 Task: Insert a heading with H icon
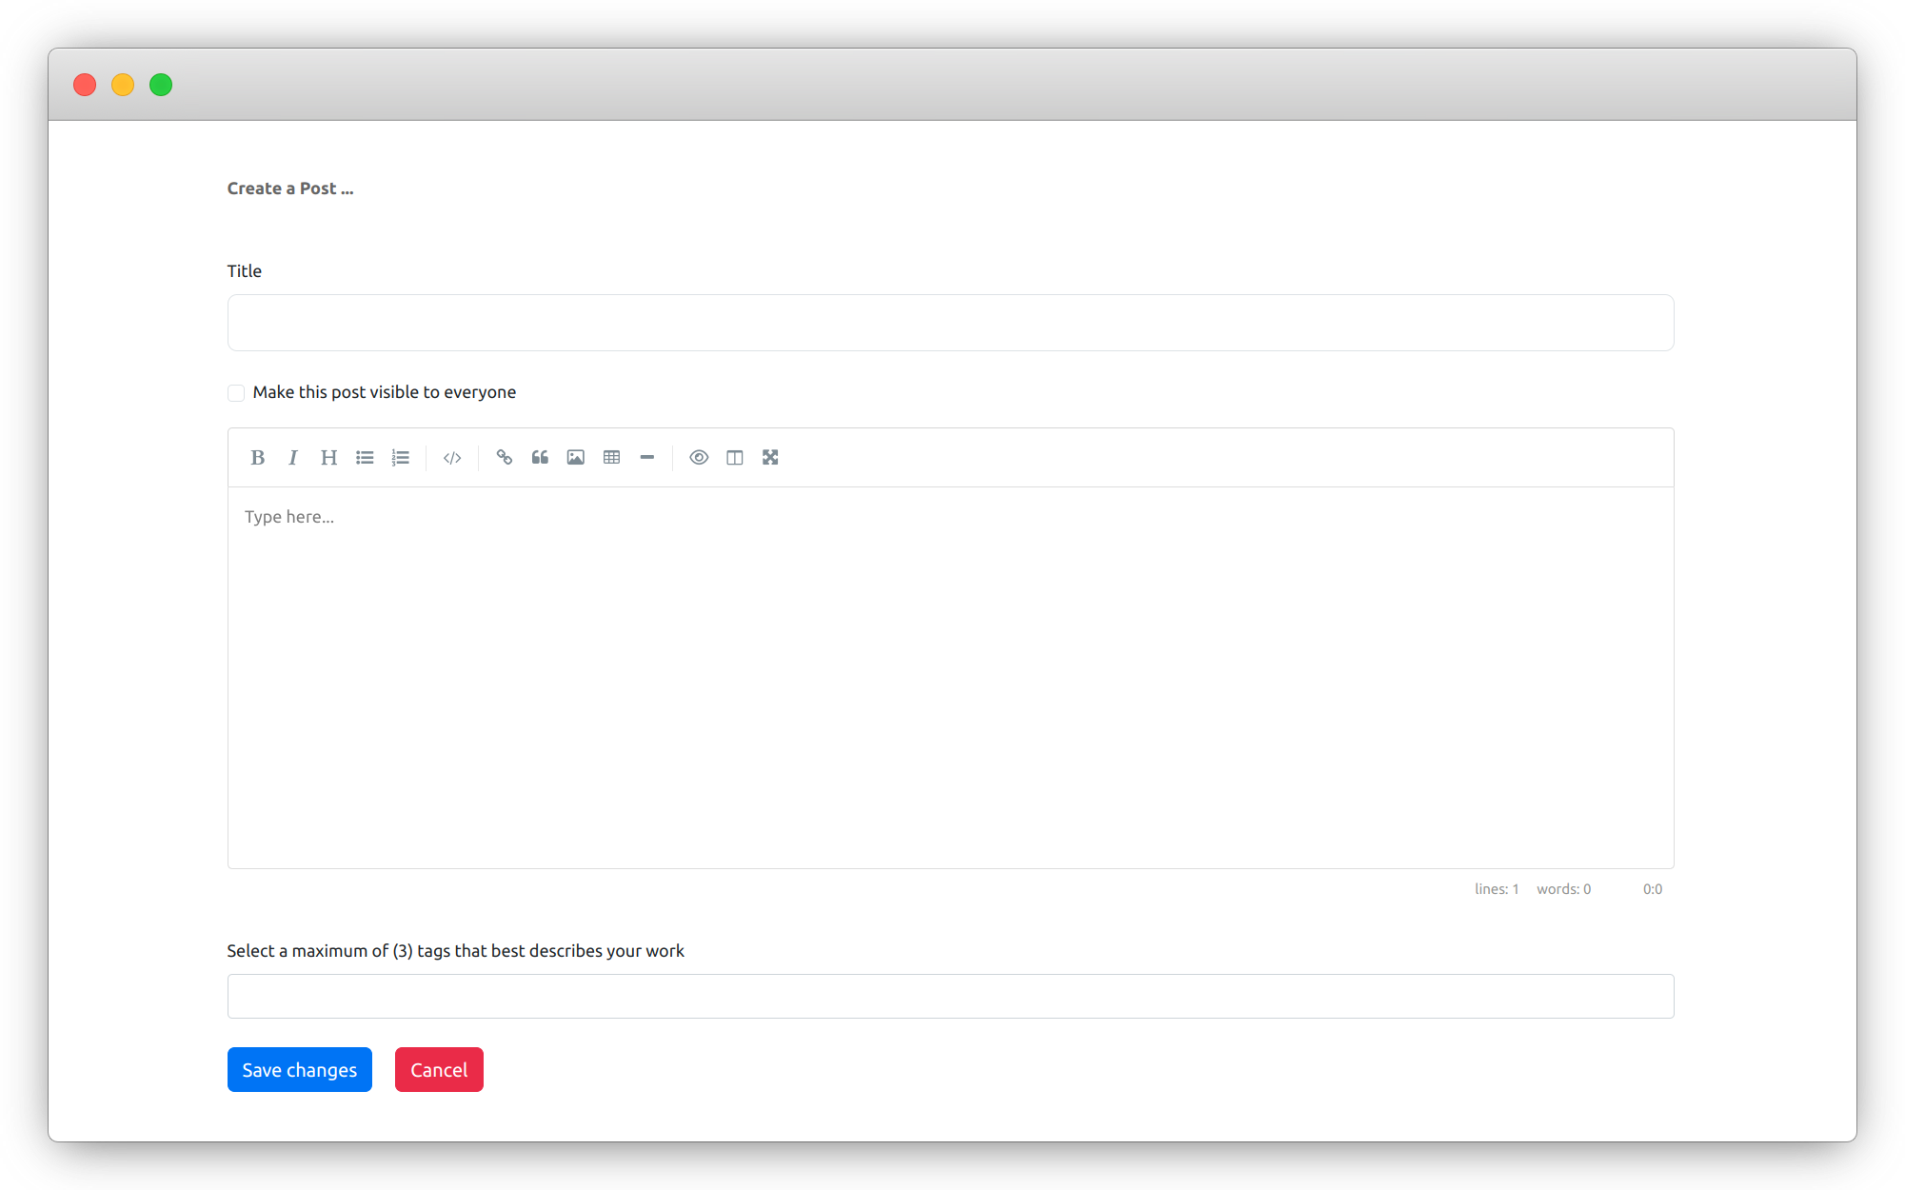(x=328, y=458)
